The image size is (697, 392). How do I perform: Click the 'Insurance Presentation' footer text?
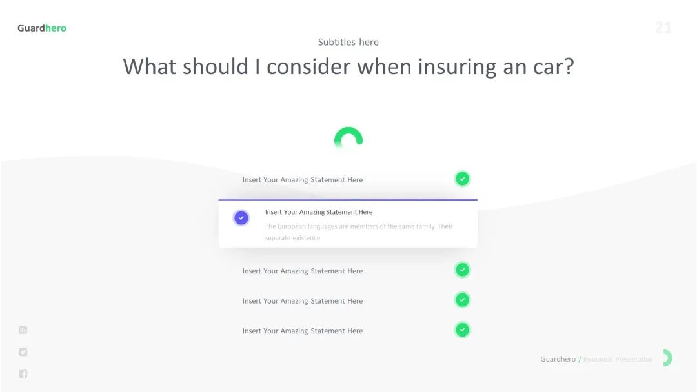[x=618, y=359]
